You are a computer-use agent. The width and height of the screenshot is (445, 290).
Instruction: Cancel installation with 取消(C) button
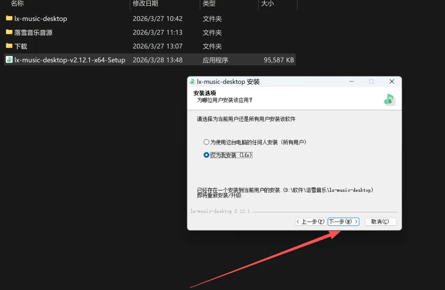pos(380,221)
